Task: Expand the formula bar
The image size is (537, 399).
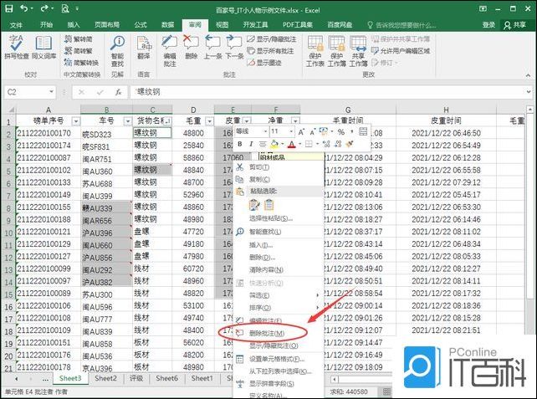Action: coord(529,92)
